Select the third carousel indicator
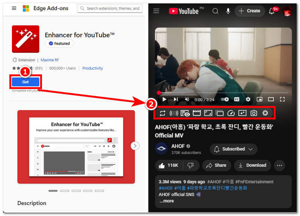The height and width of the screenshot is (216, 300). [x=76, y=191]
